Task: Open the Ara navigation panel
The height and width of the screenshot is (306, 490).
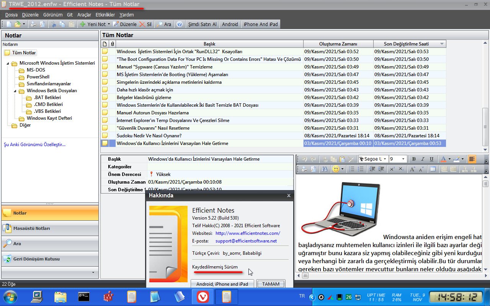Action: coord(50,244)
